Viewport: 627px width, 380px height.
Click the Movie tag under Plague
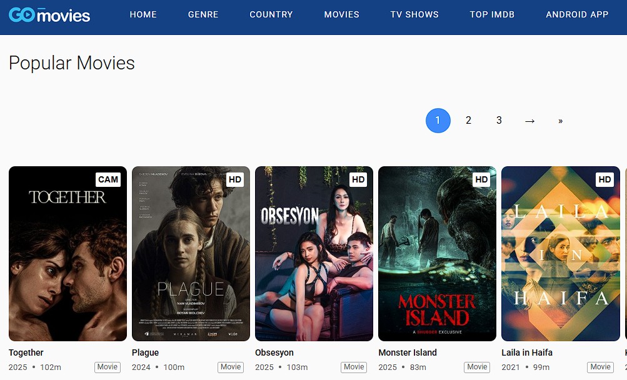(231, 367)
